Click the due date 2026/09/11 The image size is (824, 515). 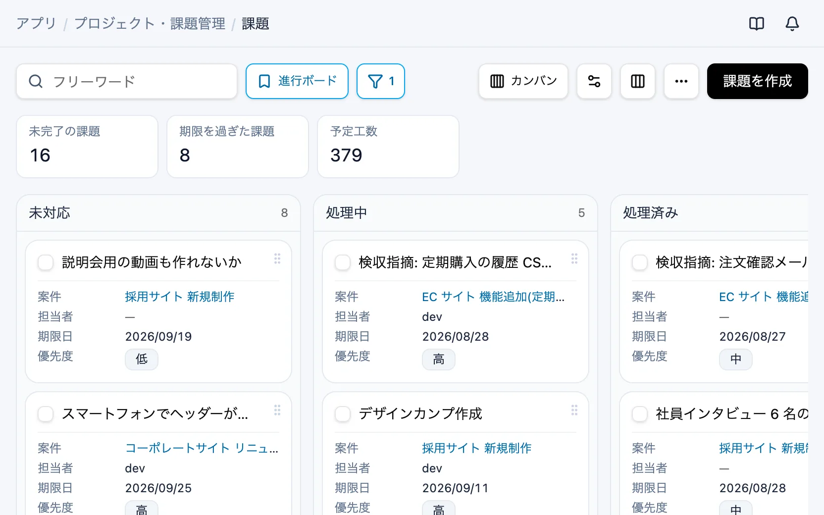point(456,488)
